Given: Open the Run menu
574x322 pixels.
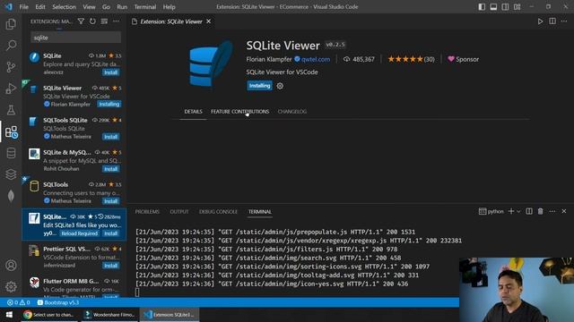Looking at the screenshot, I should click(122, 7).
